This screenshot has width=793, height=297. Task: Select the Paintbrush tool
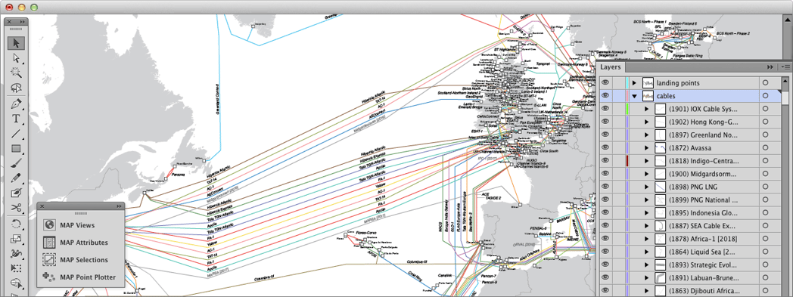click(16, 163)
